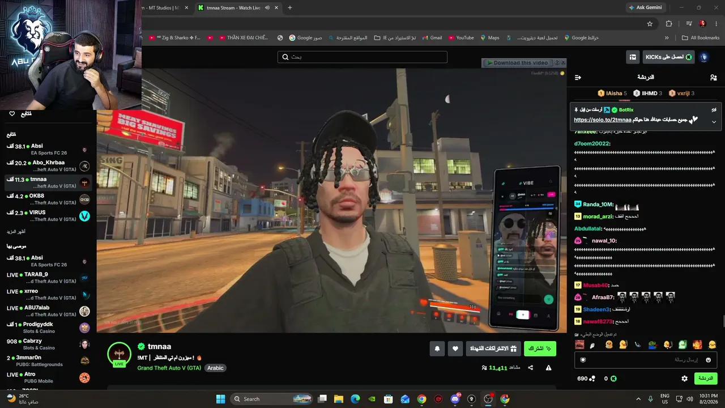The height and width of the screenshot is (408, 725).
Task: Click the green subscribe button under stream
Action: tap(540, 348)
